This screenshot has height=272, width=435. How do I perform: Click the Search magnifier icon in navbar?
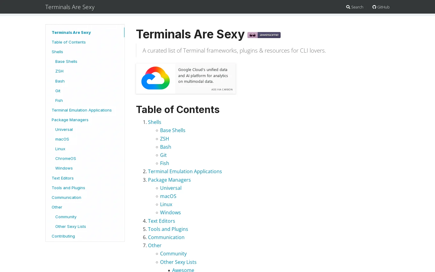[x=348, y=7]
